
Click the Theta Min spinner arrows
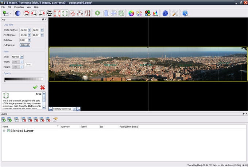tap(29, 30)
